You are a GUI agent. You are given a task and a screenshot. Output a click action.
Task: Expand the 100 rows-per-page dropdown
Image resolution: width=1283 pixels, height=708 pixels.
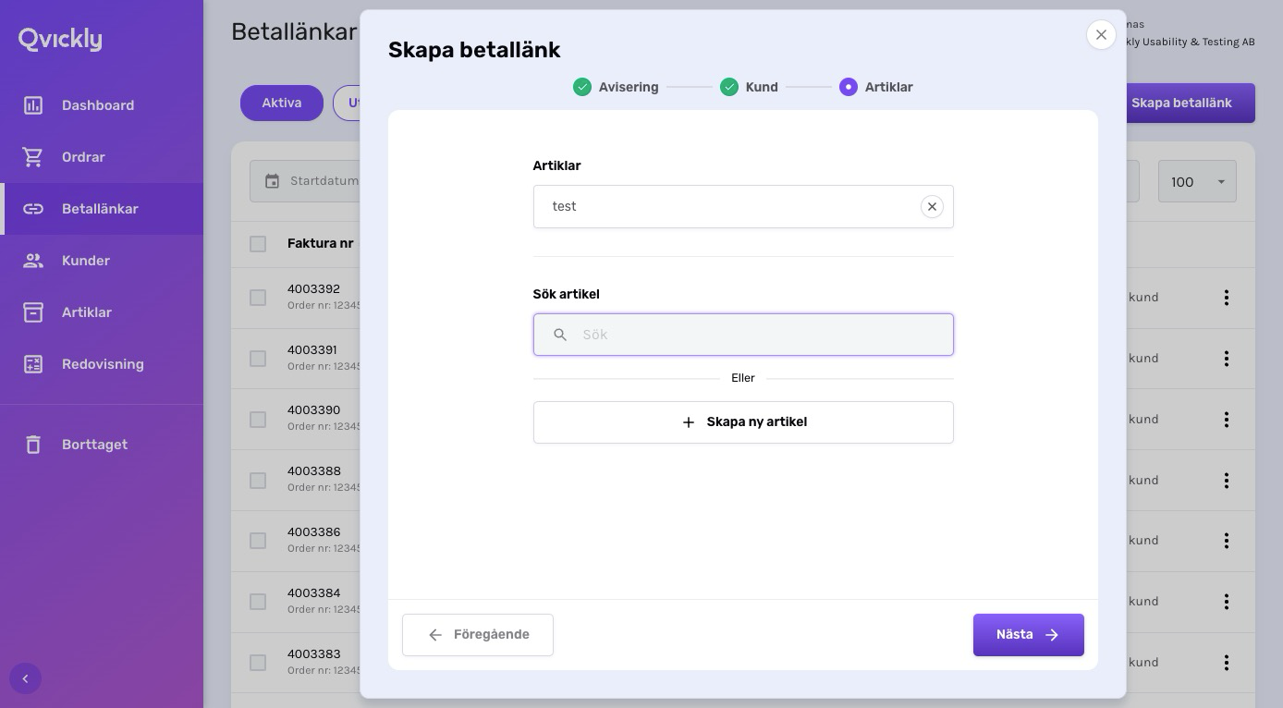click(1197, 181)
